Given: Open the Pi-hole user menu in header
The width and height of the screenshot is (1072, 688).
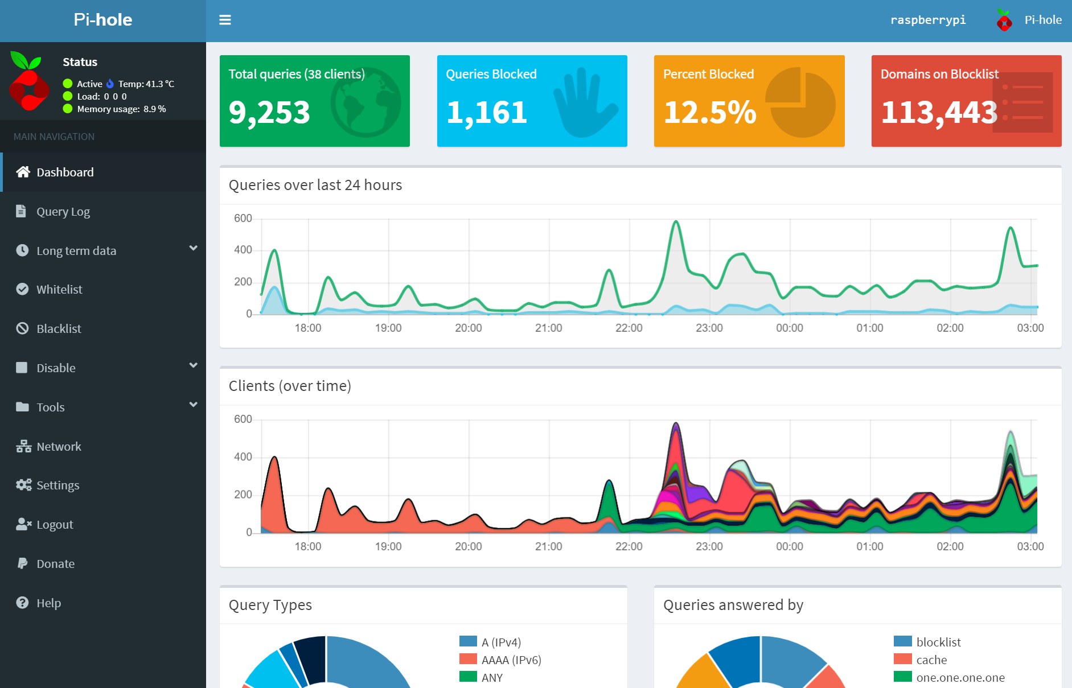Looking at the screenshot, I should coord(1029,20).
